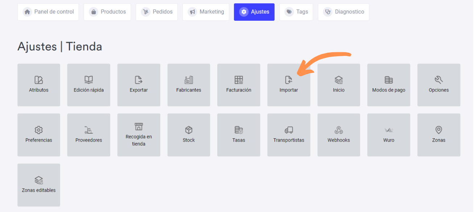The image size is (474, 212).
Task: Click the Proveedores trolley icon tile
Action: coord(89,135)
